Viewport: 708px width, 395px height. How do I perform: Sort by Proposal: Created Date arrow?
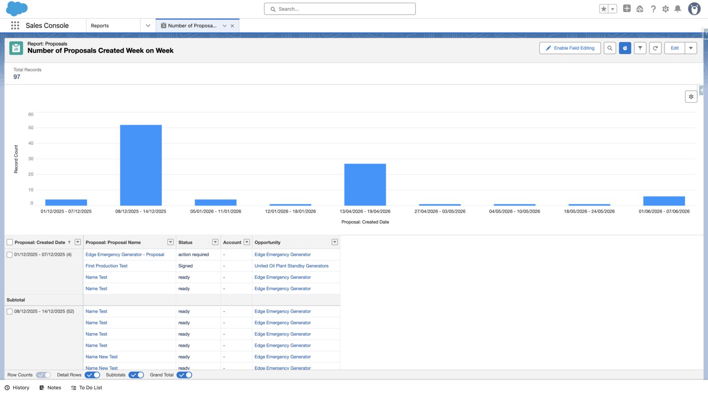(69, 242)
